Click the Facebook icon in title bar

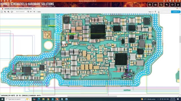click(5, 1)
